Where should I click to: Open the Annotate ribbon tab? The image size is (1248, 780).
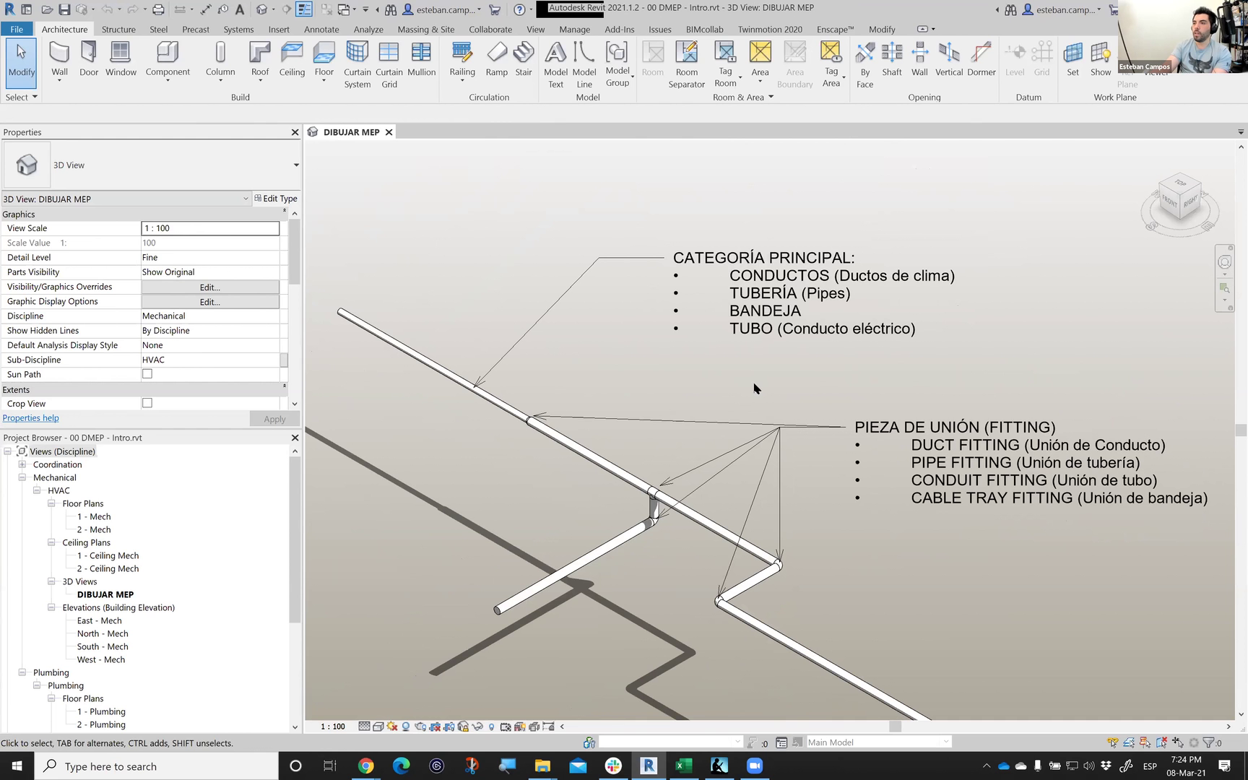coord(321,30)
